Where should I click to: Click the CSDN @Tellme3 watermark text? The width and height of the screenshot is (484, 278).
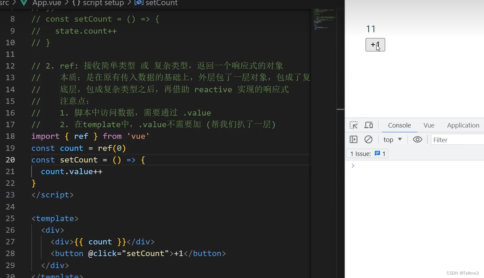pos(463,273)
